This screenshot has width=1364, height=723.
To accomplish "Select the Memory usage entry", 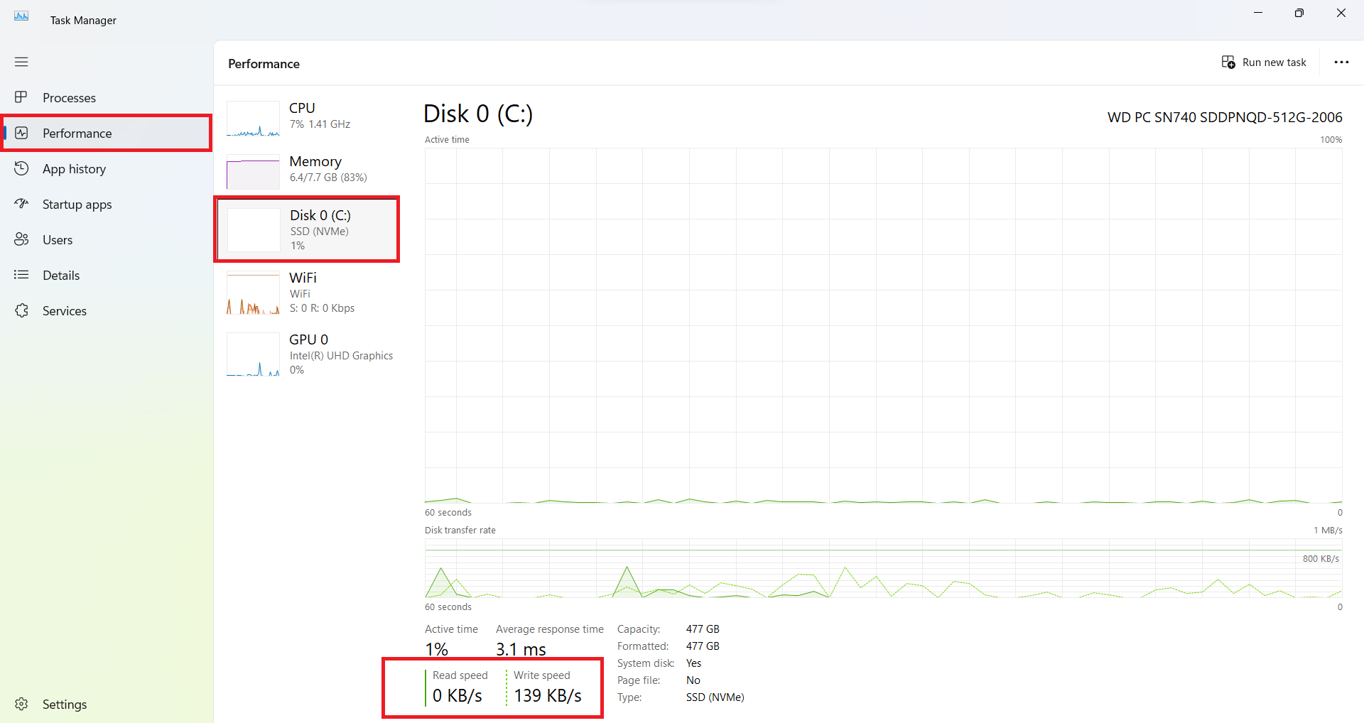I will pyautogui.click(x=315, y=169).
